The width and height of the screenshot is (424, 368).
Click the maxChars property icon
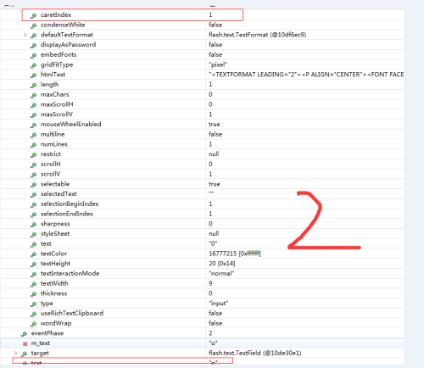[34, 95]
